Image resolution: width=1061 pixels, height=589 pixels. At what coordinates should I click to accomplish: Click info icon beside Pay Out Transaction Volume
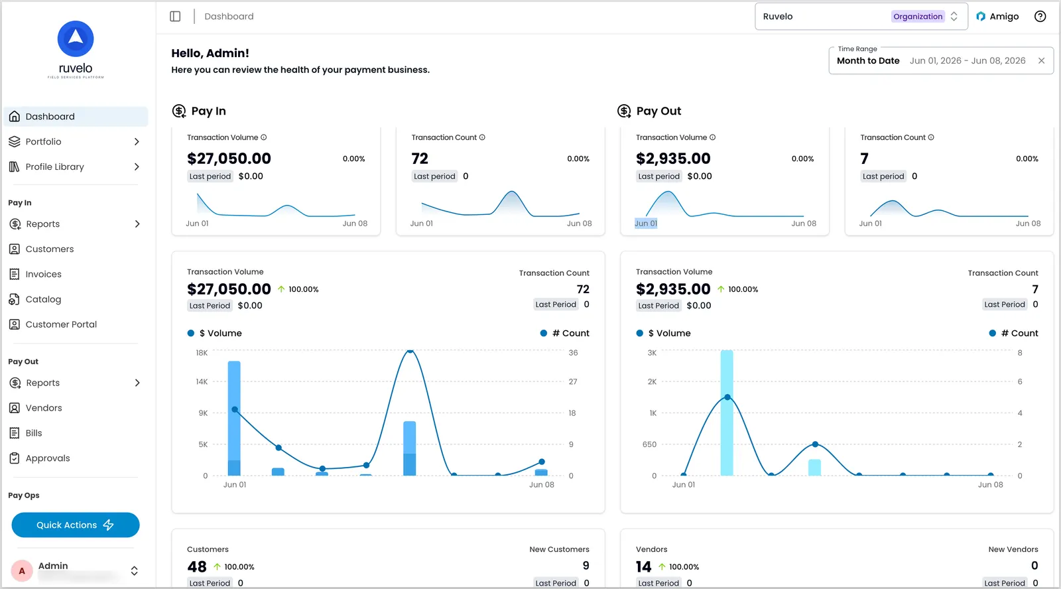pos(713,137)
